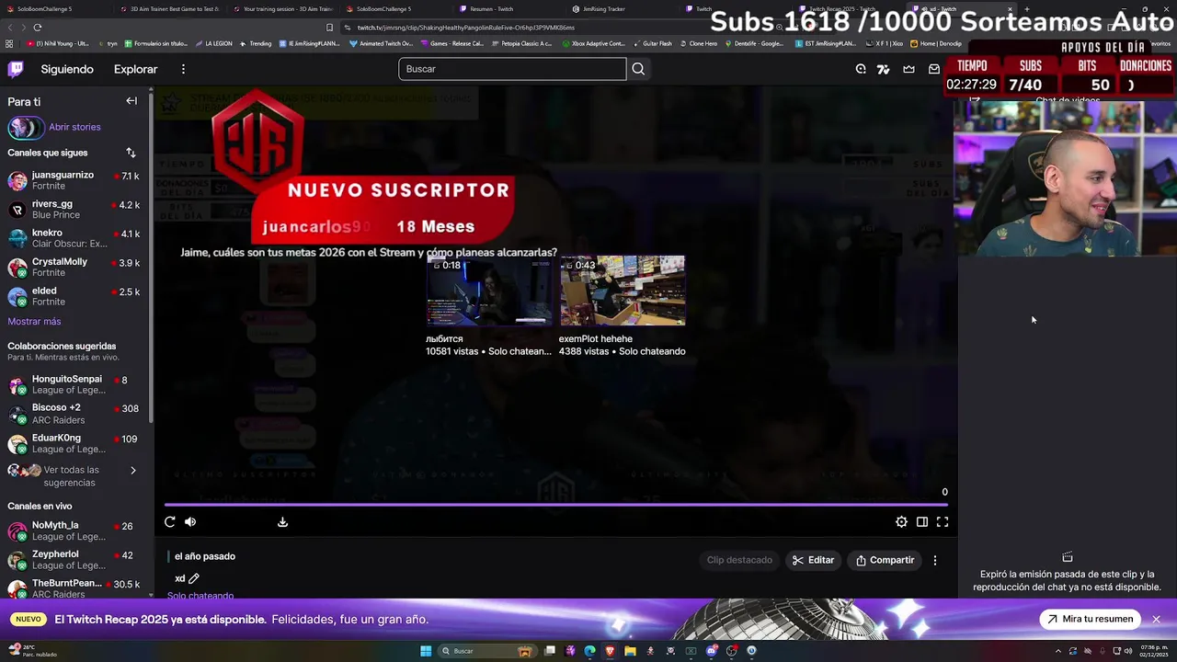Image resolution: width=1177 pixels, height=662 pixels.
Task: Click Clip destacado button
Action: 739,560
